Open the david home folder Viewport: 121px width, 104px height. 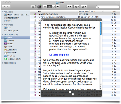coord(16,47)
